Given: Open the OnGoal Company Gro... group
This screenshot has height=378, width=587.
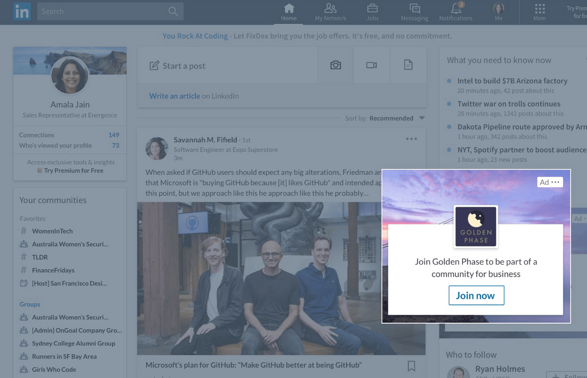Looking at the screenshot, I should pyautogui.click(x=77, y=330).
